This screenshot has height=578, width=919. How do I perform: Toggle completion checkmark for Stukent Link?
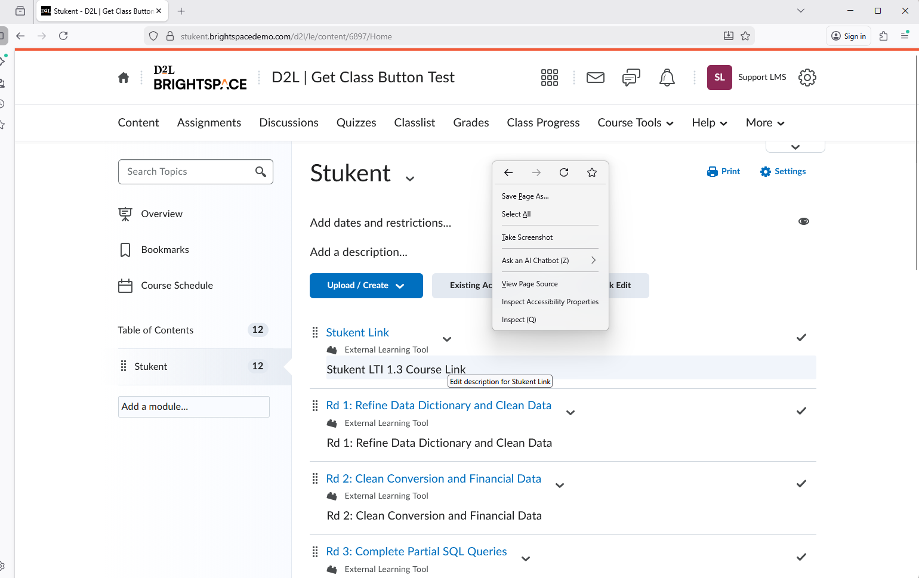(801, 338)
